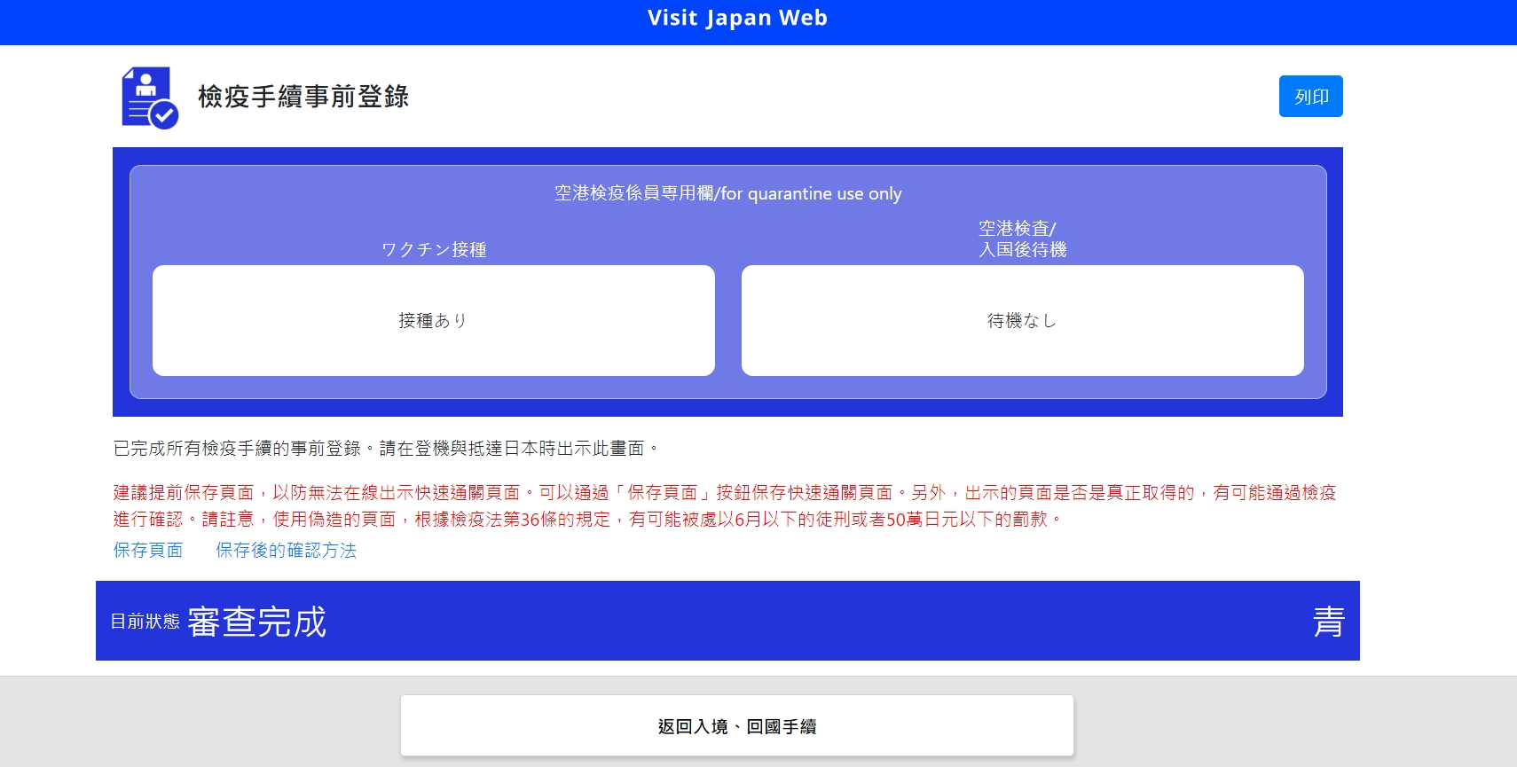Click the red 建議提前保存頁面 warning text

coord(725,505)
